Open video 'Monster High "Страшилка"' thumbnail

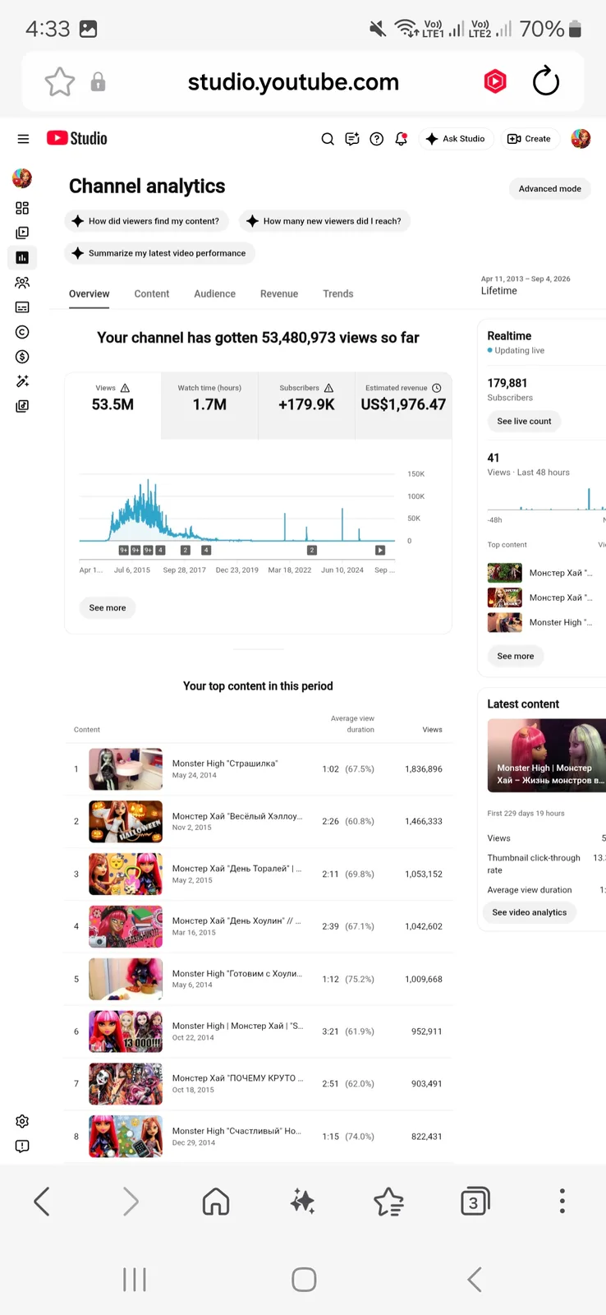pos(126,769)
